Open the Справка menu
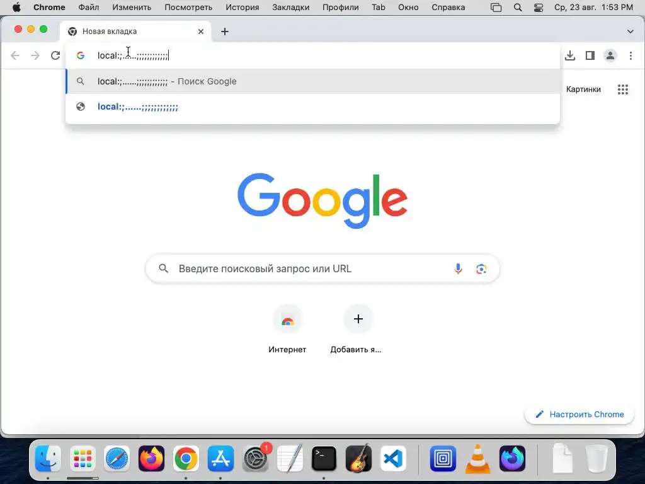This screenshot has width=645, height=484. (448, 8)
